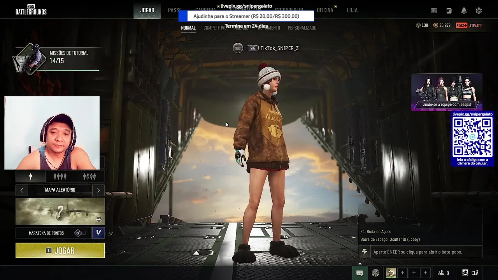Click the 'MISSÕES DE TUTORIAL' text
498x280 pixels.
coord(69,53)
